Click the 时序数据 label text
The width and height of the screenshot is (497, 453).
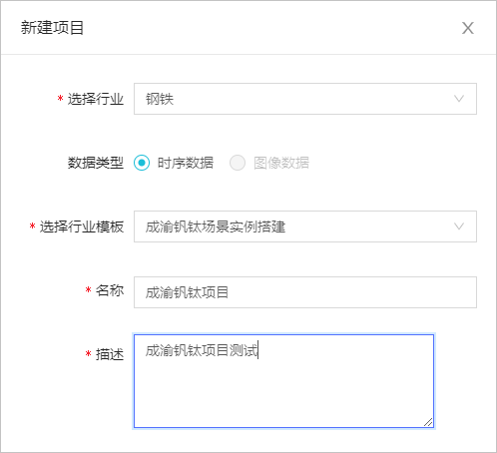pos(186,163)
